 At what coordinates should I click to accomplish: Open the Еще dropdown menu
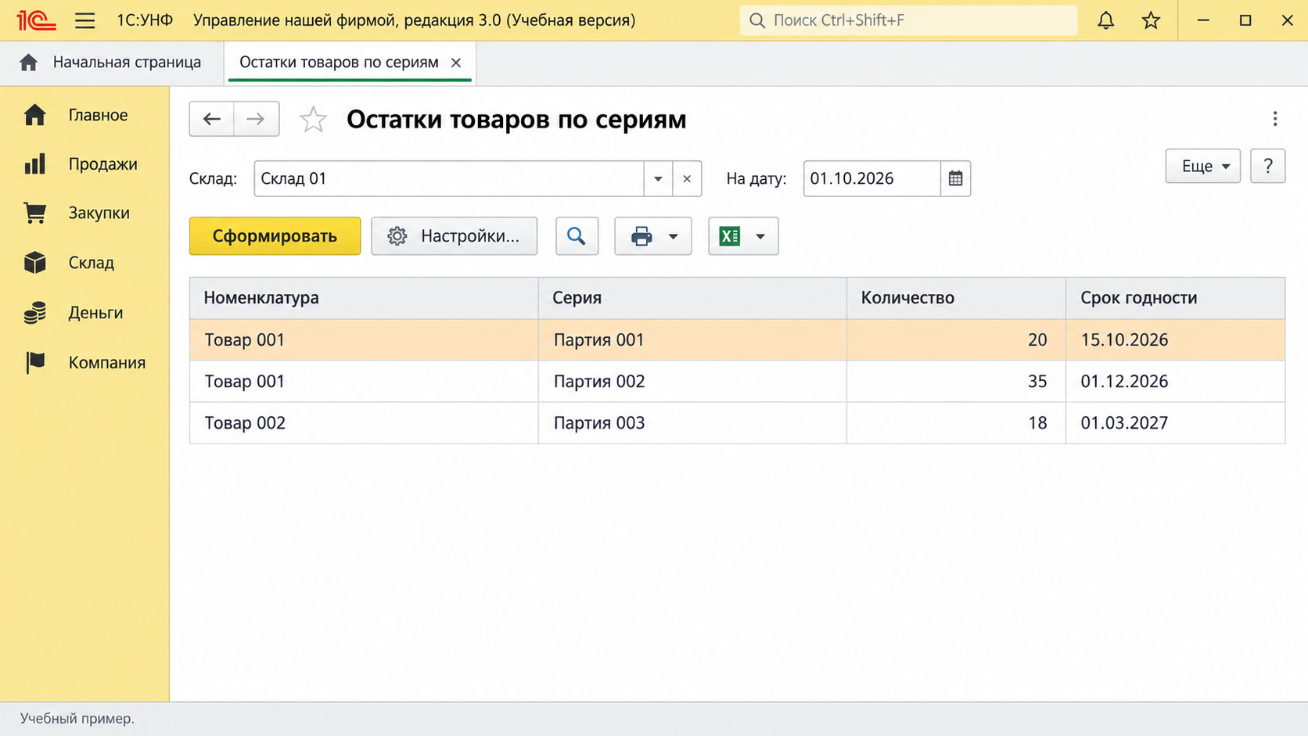[x=1203, y=166]
